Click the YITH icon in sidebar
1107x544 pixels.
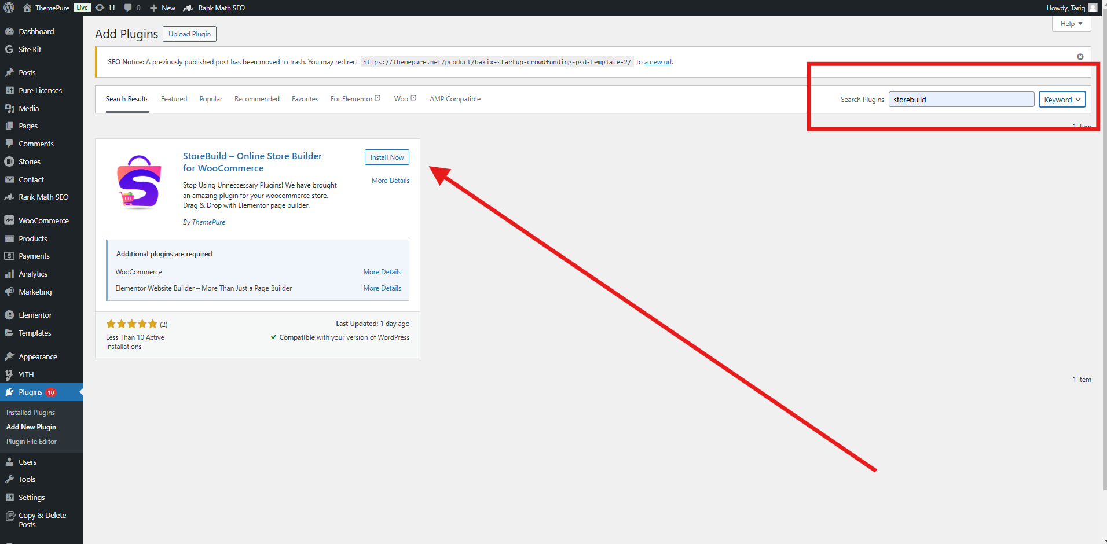(9, 374)
